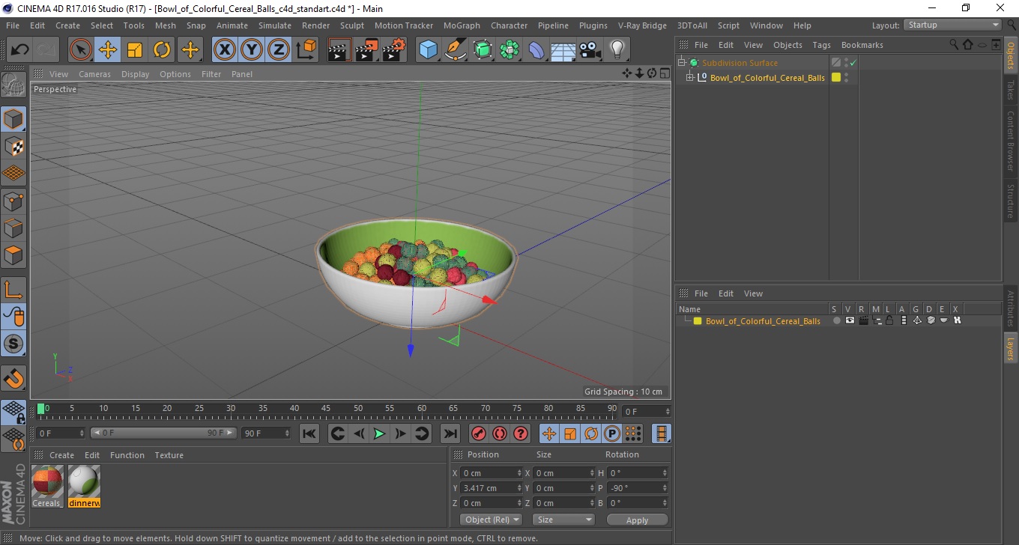Select the Live Selection tool

click(x=81, y=50)
